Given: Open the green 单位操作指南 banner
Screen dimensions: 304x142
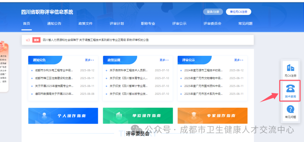Looking at the screenshot, I should point(138,116).
